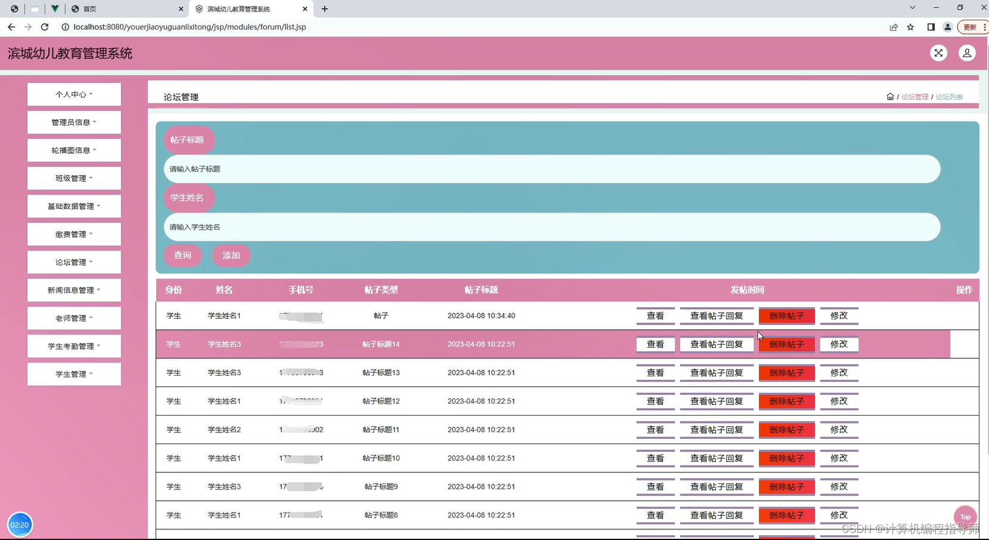Click 查看帖子回复 for 帖子标题8
The height and width of the screenshot is (540, 989).
[x=717, y=516]
